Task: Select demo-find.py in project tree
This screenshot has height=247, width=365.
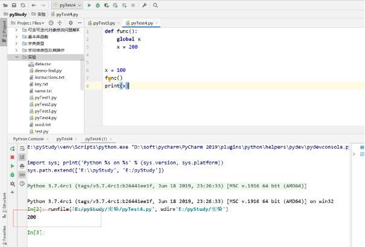Action: (x=48, y=70)
